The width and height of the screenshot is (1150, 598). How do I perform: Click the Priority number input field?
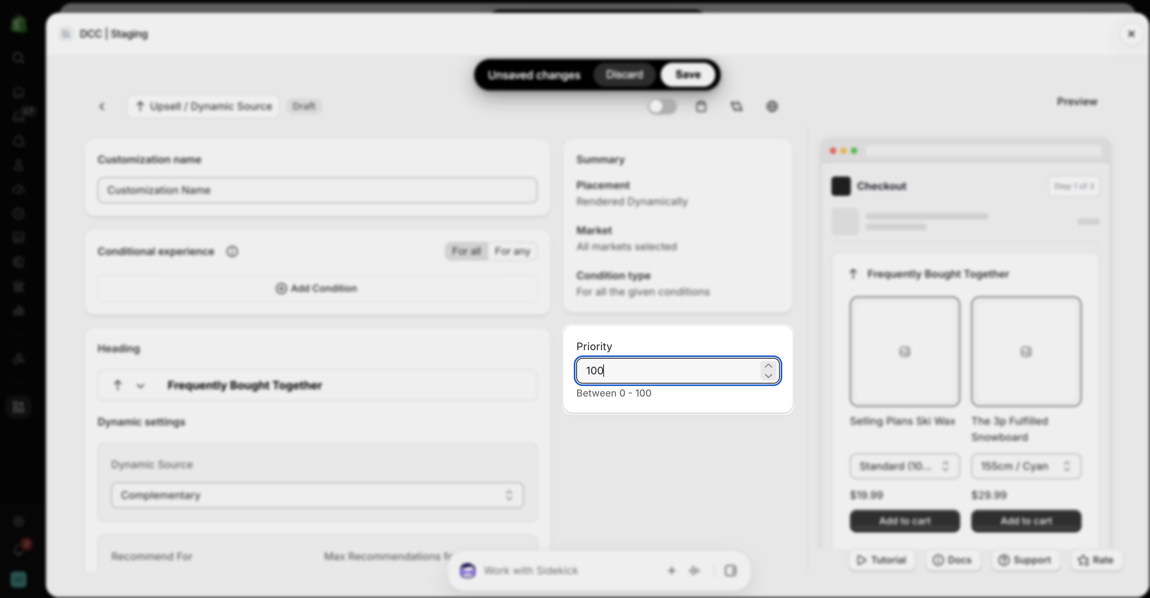coord(678,370)
